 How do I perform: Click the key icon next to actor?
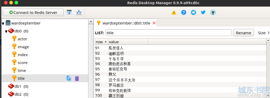[x=15, y=39]
